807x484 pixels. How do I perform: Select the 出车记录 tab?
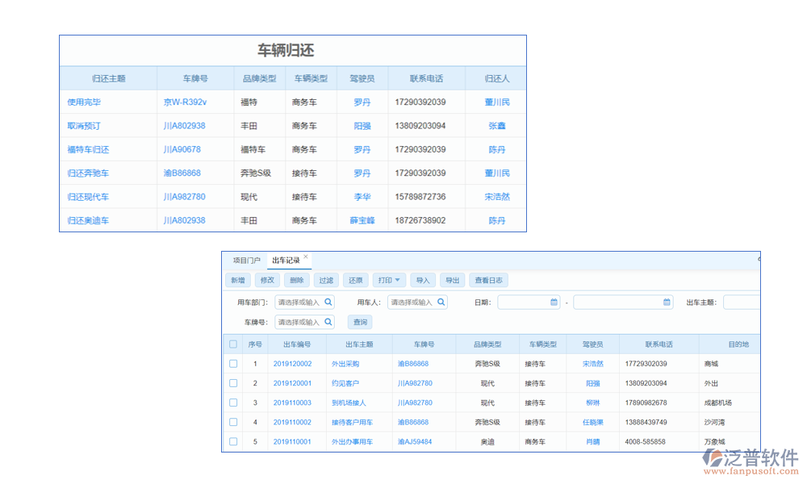click(x=286, y=261)
